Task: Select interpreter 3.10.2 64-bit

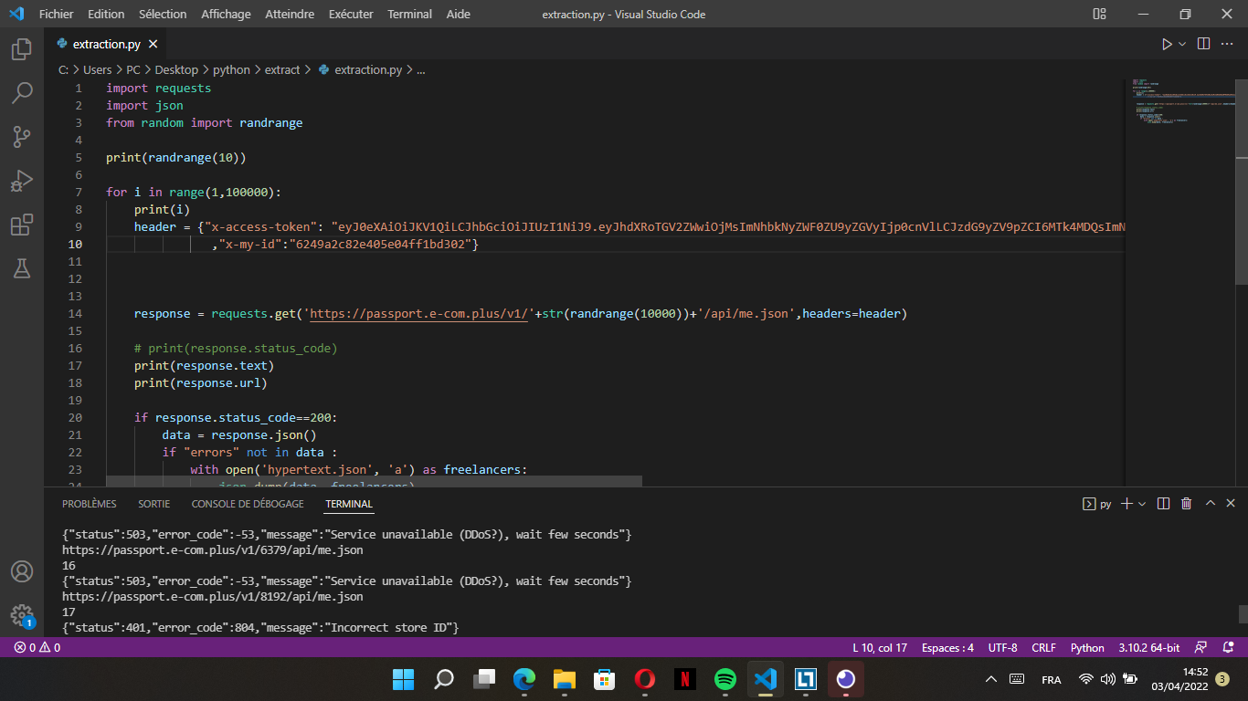Action: (1148, 647)
